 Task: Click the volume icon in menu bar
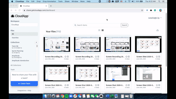click(x=133, y=1)
